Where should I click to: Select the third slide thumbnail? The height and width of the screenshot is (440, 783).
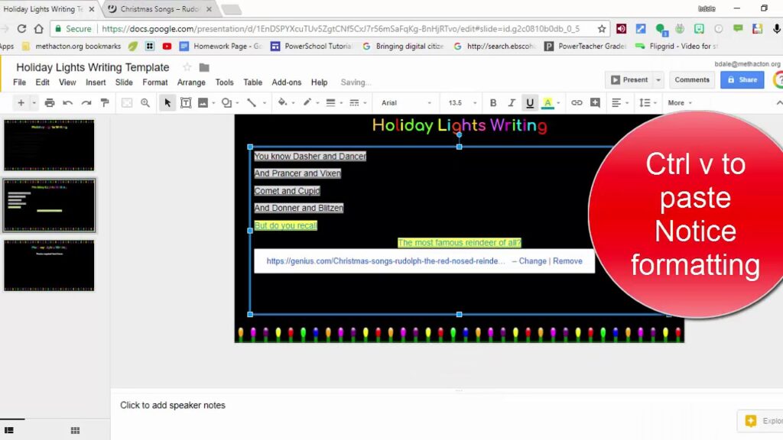pyautogui.click(x=49, y=265)
